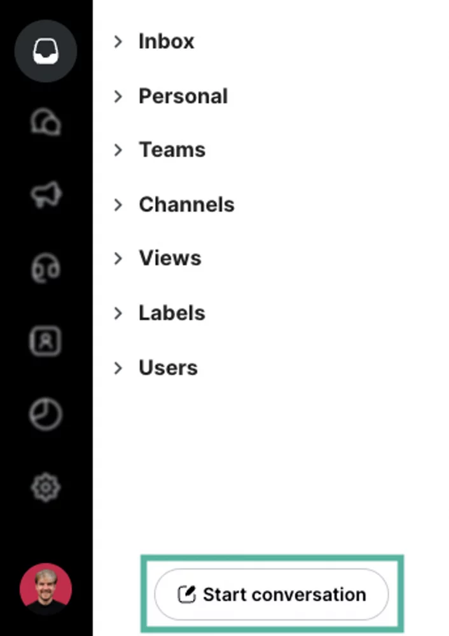The height and width of the screenshot is (636, 449).
Task: Open the Conversations inbox icon
Action: (45, 51)
